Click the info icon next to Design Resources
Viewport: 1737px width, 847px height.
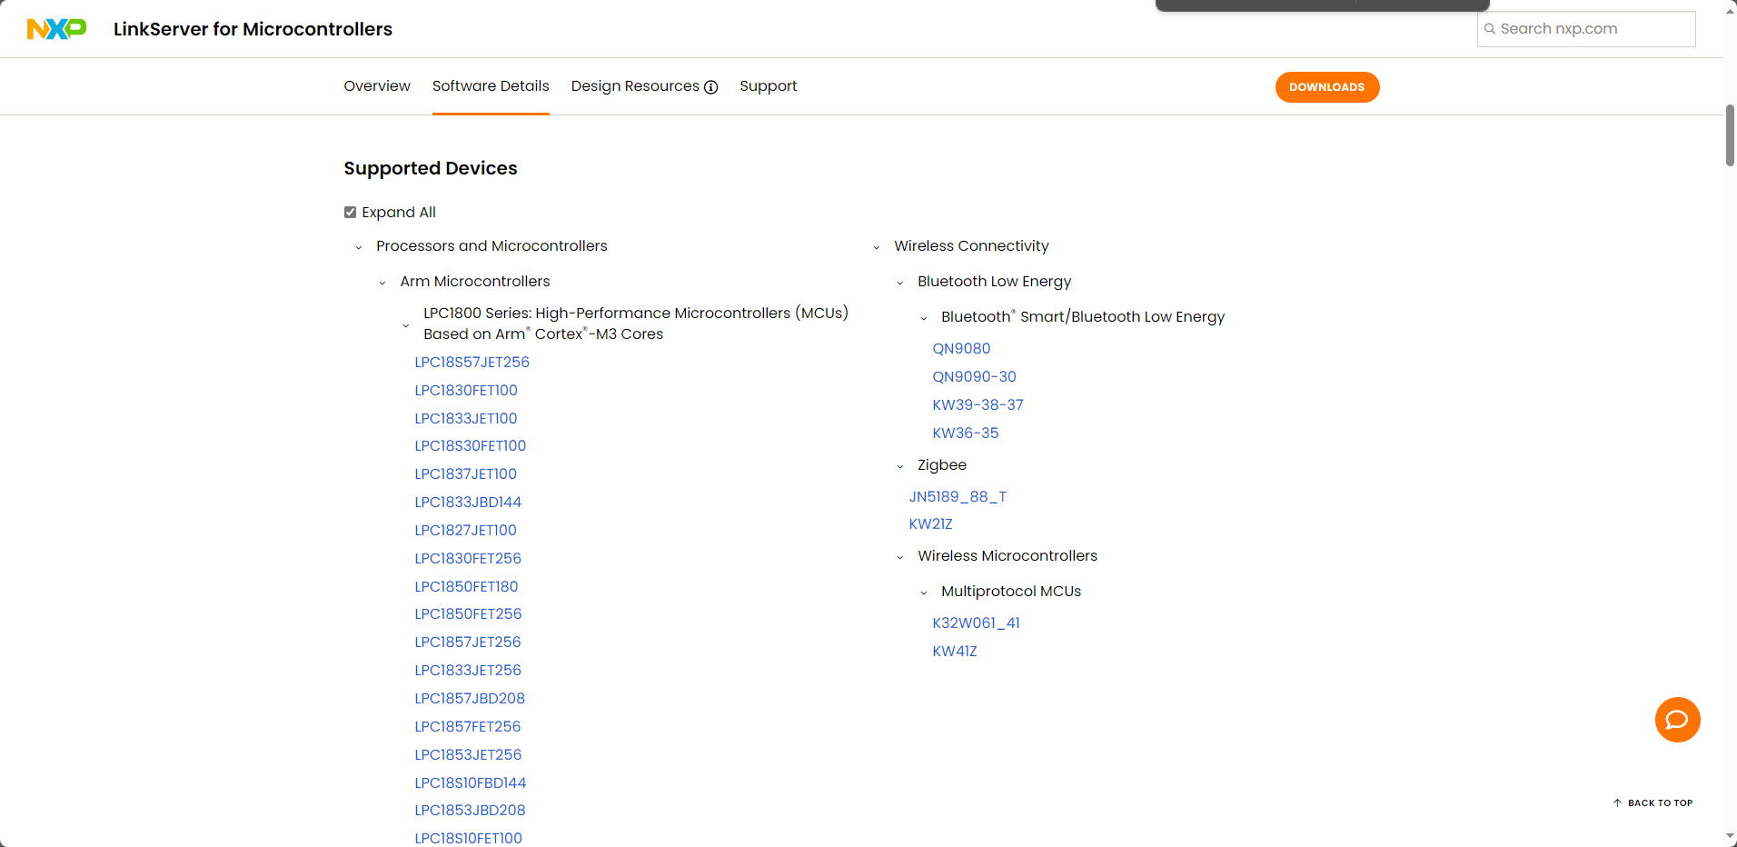[x=710, y=86]
